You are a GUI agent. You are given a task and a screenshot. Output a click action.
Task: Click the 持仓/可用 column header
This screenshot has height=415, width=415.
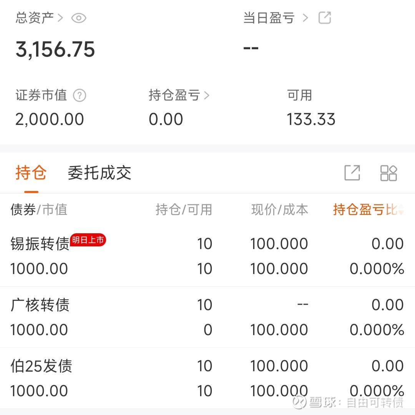pos(184,210)
